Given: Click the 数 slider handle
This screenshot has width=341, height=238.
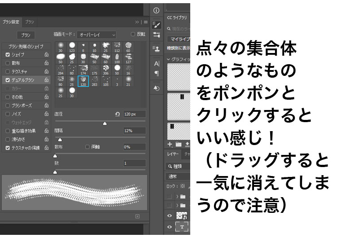Looking at the screenshot, I should [x=55, y=172].
